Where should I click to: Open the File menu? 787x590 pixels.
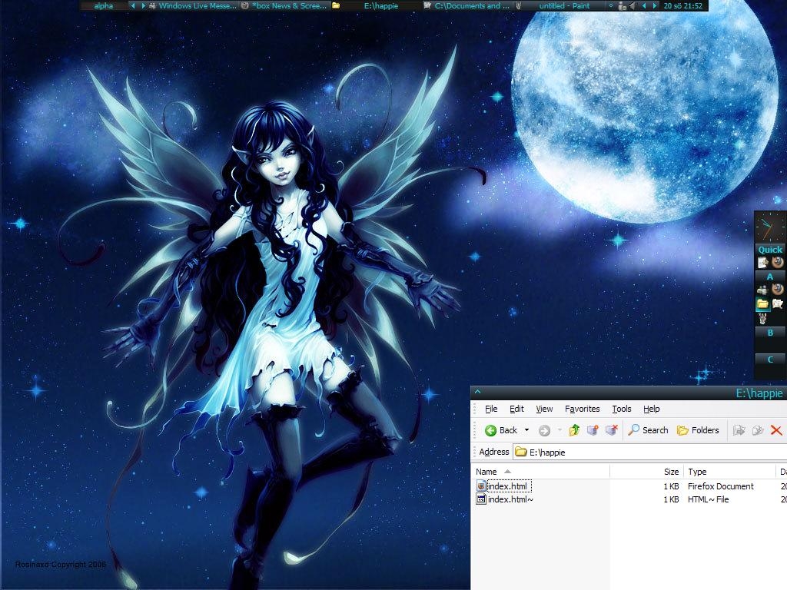[491, 409]
